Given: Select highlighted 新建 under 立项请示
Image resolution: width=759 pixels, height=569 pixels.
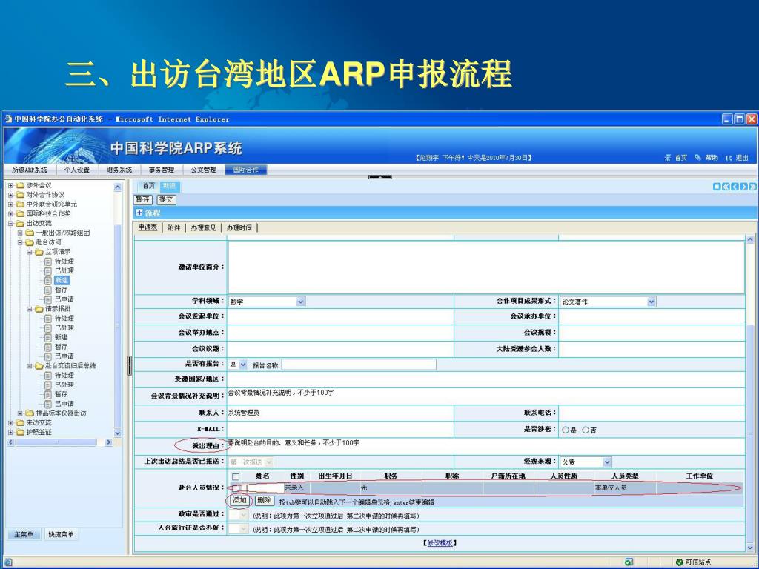Looking at the screenshot, I should pos(62,280).
